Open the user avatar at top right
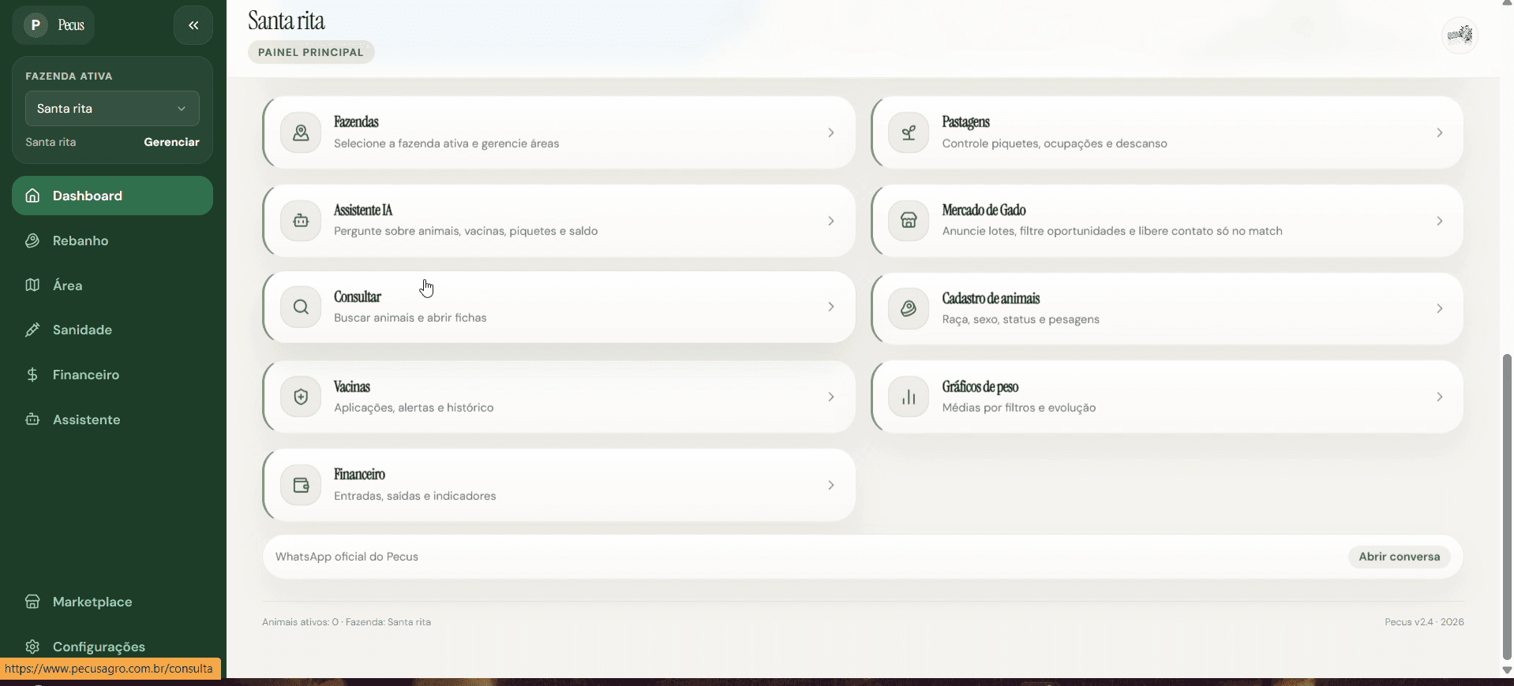Image resolution: width=1514 pixels, height=686 pixels. tap(1460, 35)
